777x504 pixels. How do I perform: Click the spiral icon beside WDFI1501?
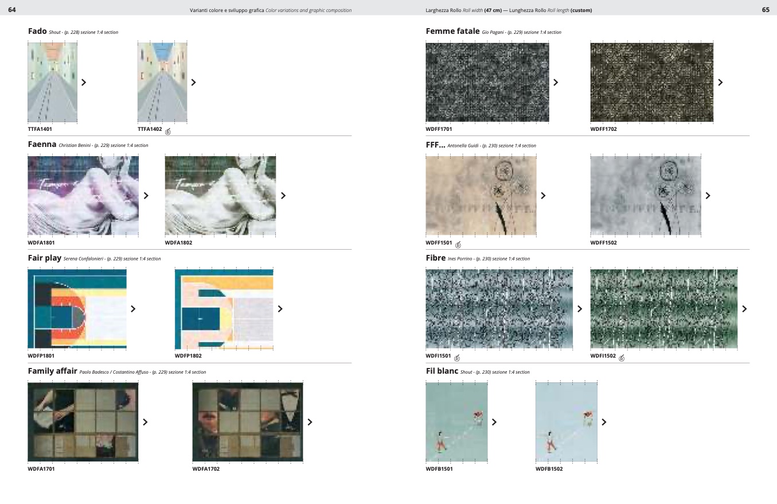pyautogui.click(x=457, y=358)
